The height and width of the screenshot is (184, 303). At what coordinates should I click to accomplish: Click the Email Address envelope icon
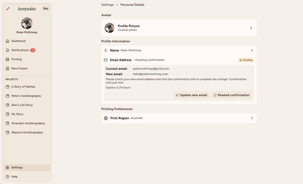[x=106, y=60]
